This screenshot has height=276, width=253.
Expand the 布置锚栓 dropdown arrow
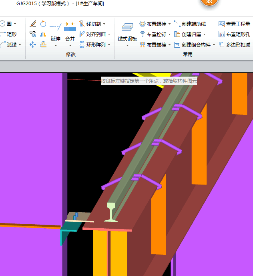point(170,45)
